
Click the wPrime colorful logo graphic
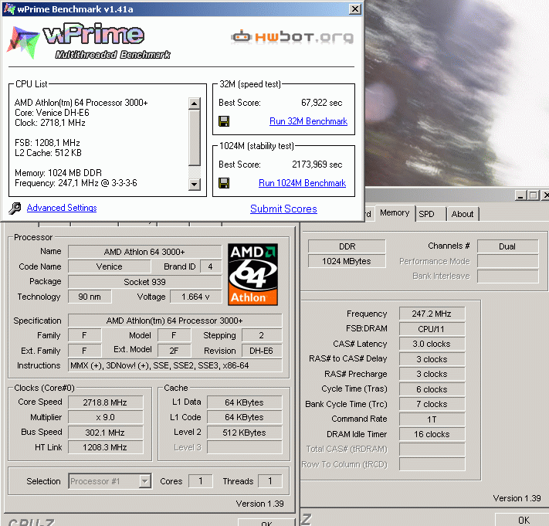[x=23, y=42]
